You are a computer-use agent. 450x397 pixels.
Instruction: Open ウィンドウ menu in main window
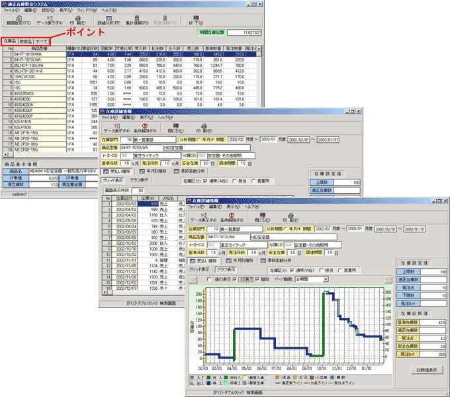[87, 10]
